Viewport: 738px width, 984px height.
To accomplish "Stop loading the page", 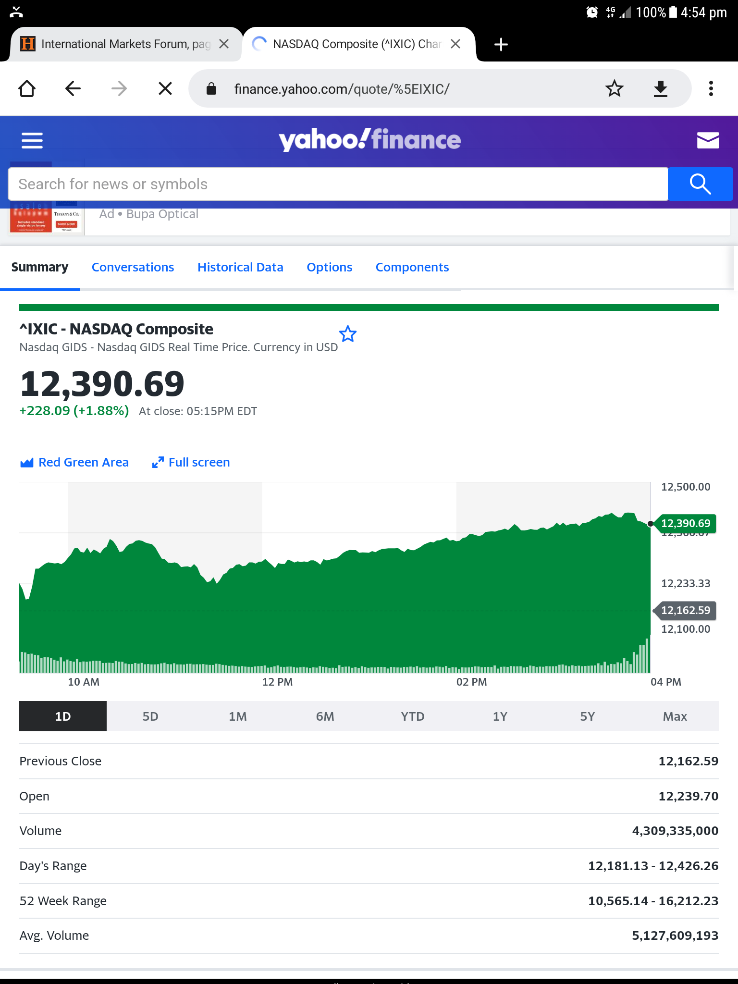I will point(165,89).
